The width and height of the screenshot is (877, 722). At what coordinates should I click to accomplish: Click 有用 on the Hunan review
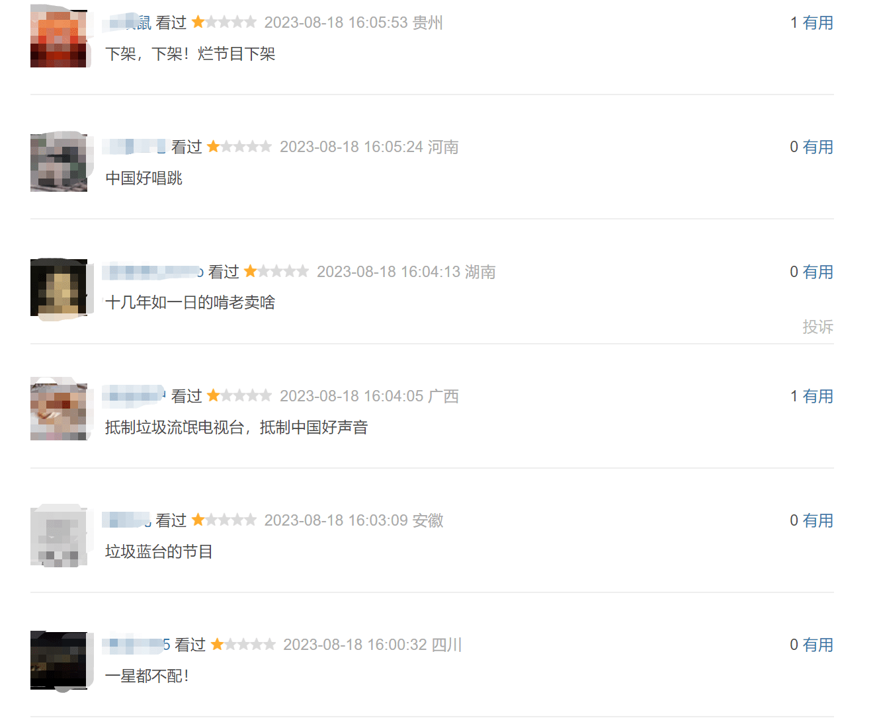pyautogui.click(x=817, y=272)
